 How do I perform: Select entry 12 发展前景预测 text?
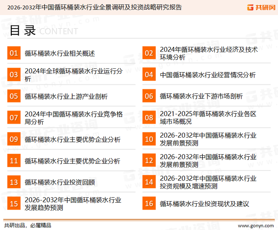(x=208, y=160)
